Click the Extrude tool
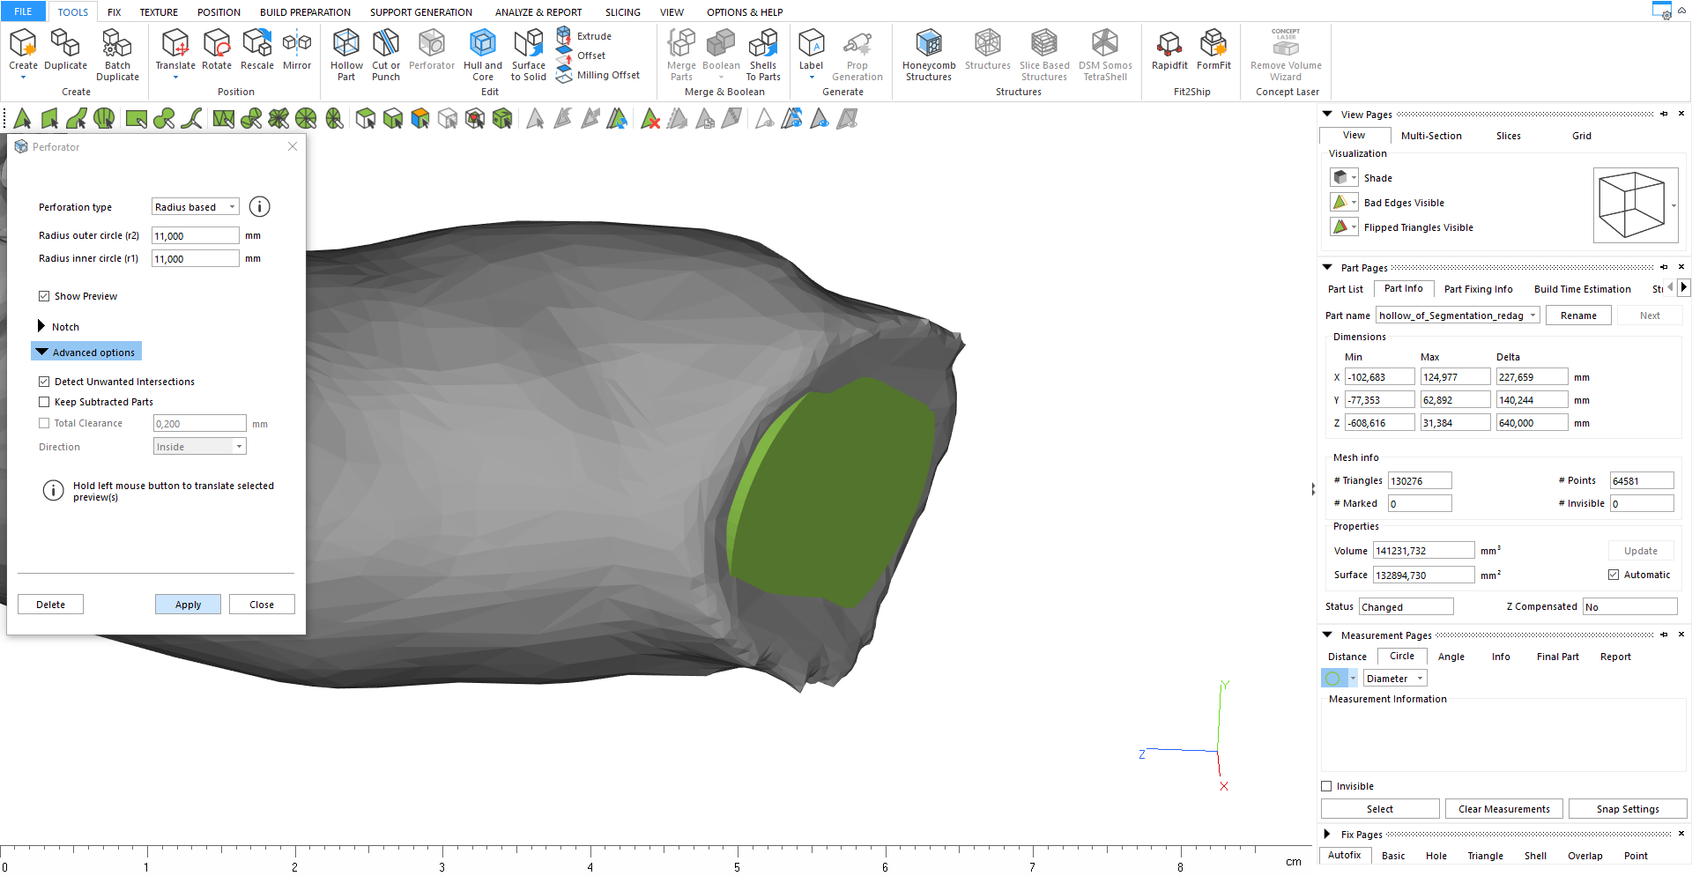This screenshot has height=876, width=1692. pos(584,36)
